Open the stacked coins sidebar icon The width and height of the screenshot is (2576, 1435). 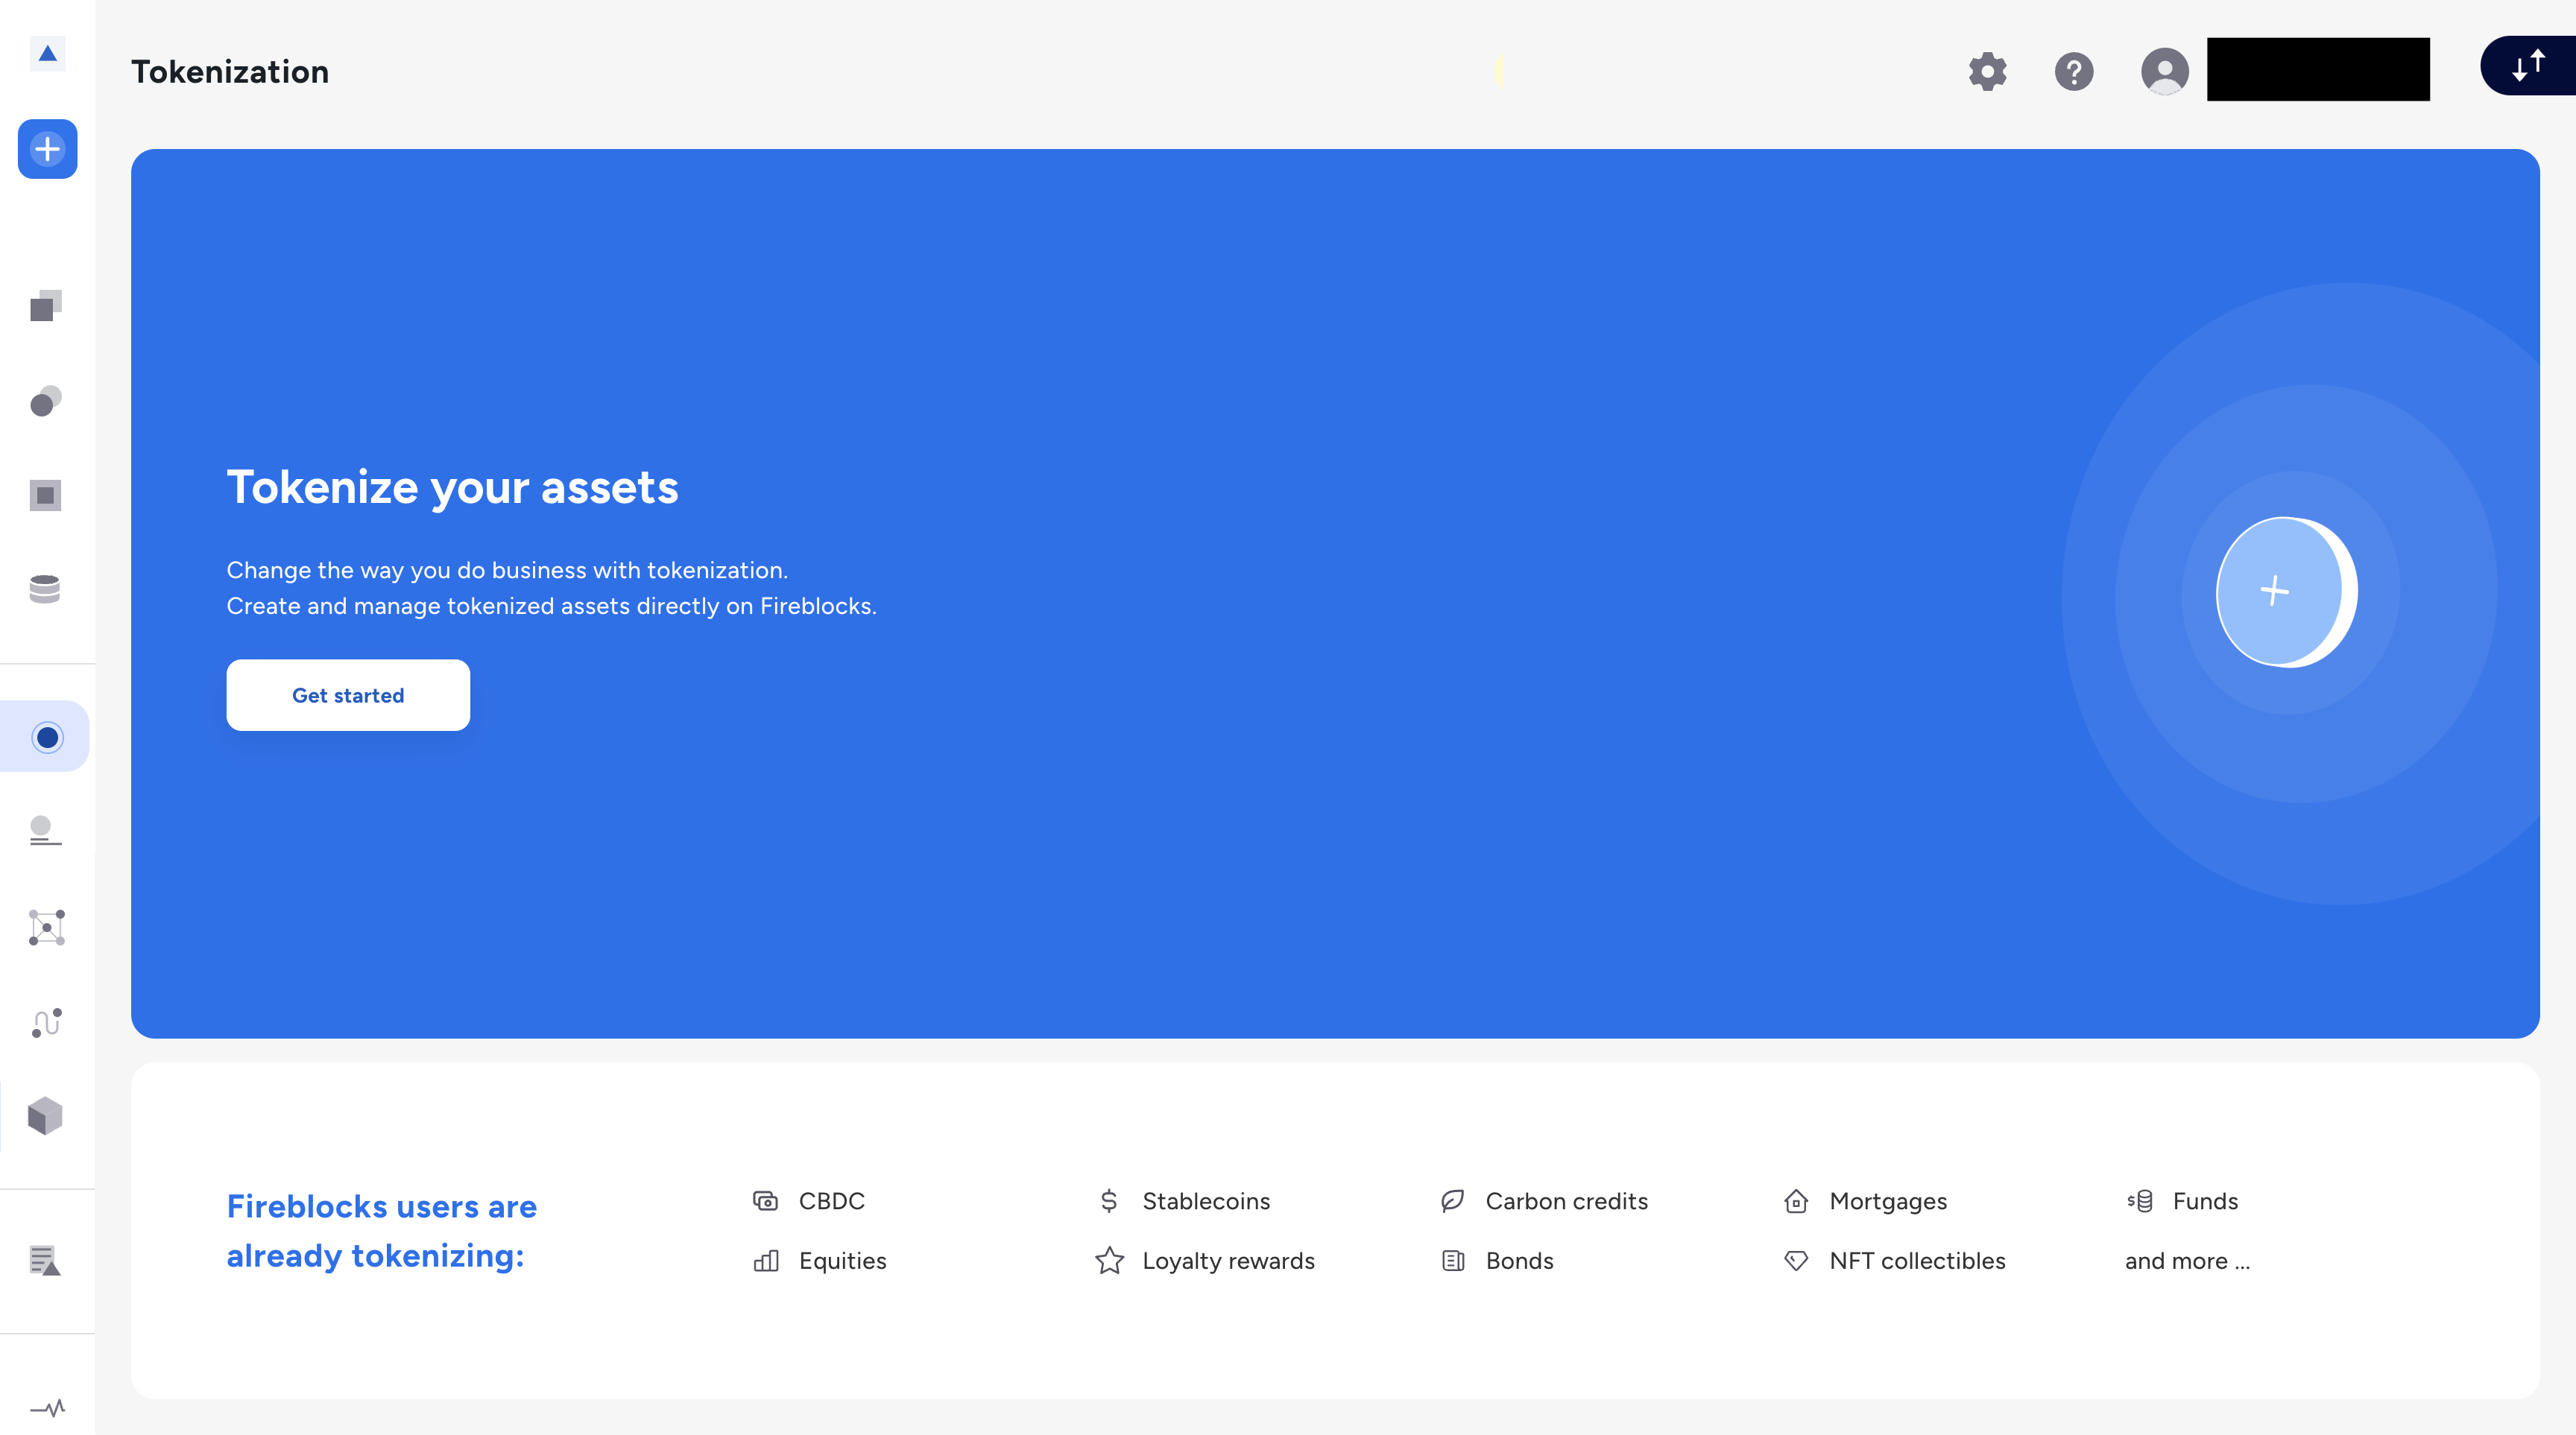[x=45, y=589]
